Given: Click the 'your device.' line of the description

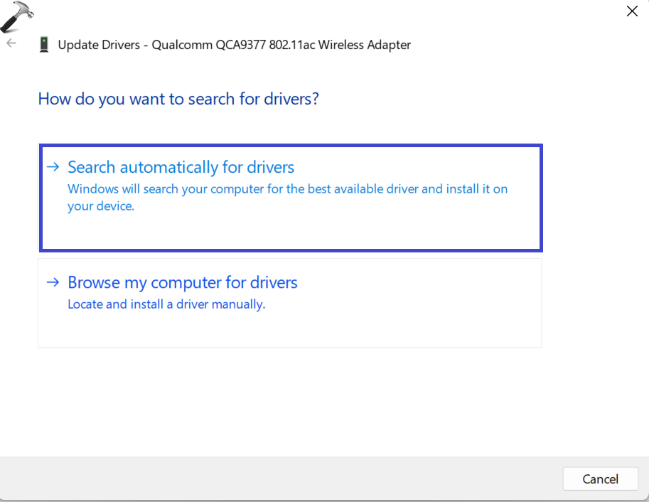Looking at the screenshot, I should (x=100, y=207).
